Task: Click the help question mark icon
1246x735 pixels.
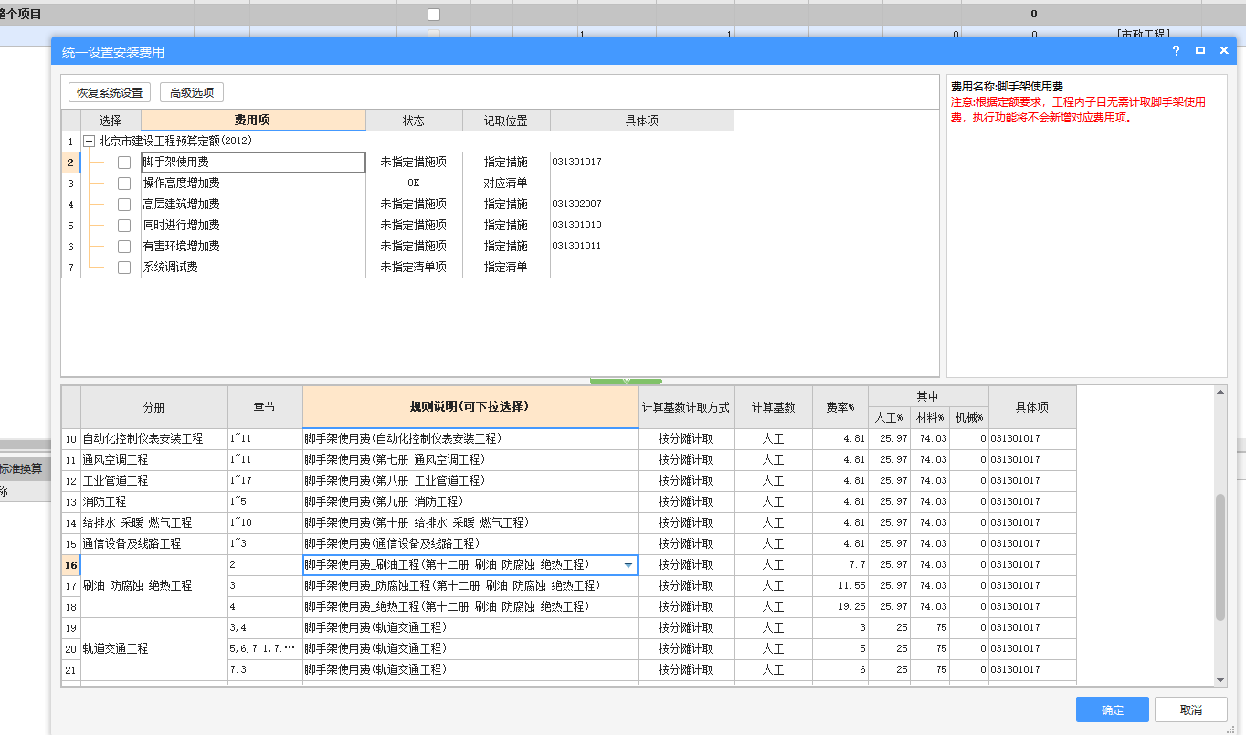Action: click(1176, 51)
